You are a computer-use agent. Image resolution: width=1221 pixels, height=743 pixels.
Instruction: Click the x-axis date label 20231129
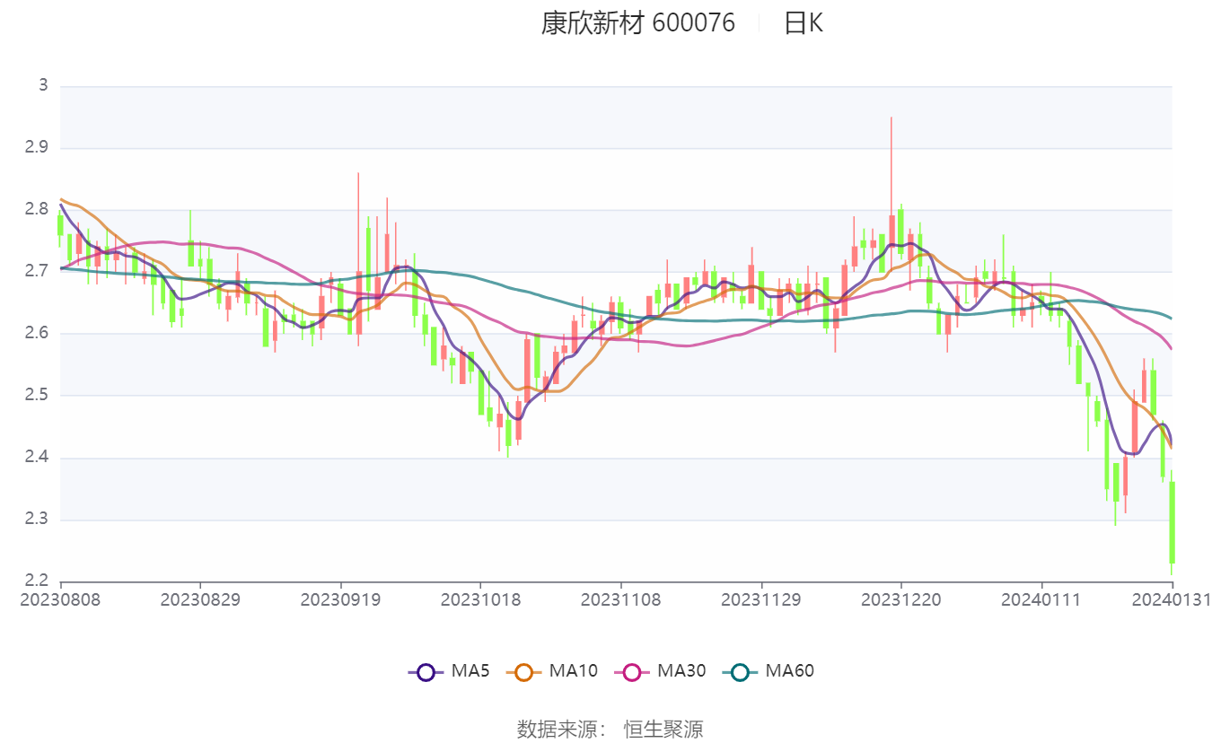coord(761,599)
